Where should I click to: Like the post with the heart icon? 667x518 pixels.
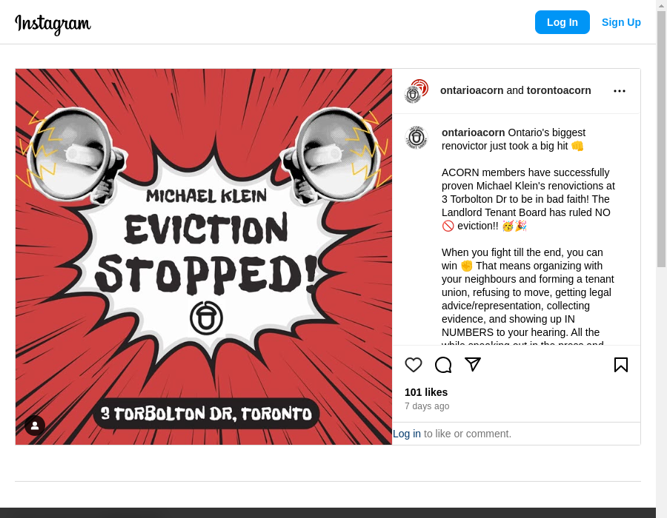[x=413, y=365]
